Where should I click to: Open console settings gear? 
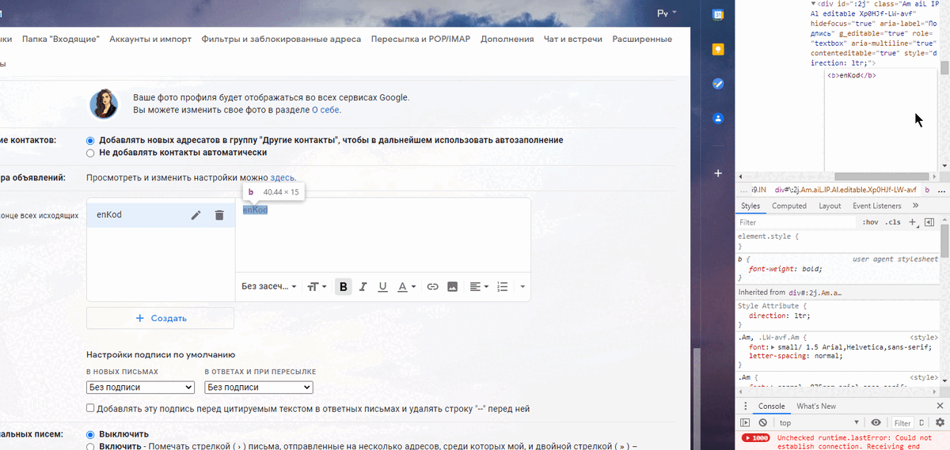tap(940, 423)
